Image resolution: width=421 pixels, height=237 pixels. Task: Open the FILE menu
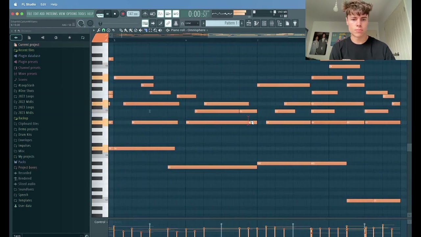30,14
